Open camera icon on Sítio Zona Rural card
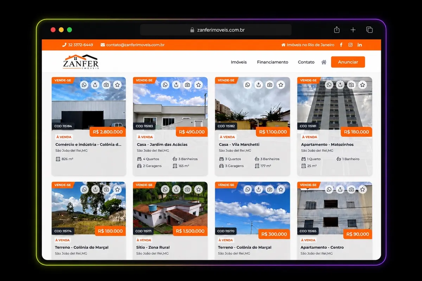The height and width of the screenshot is (281, 422). click(x=187, y=189)
